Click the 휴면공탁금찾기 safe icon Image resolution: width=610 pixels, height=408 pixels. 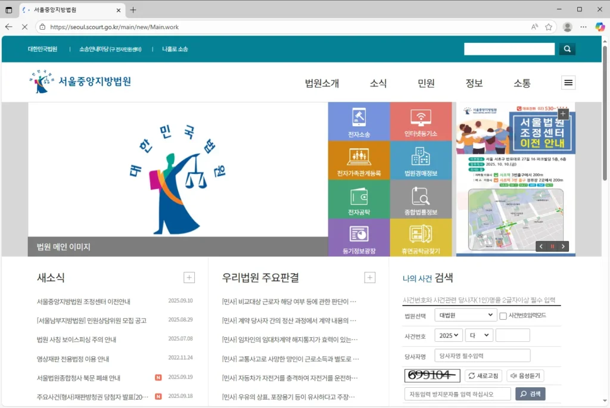tap(421, 238)
